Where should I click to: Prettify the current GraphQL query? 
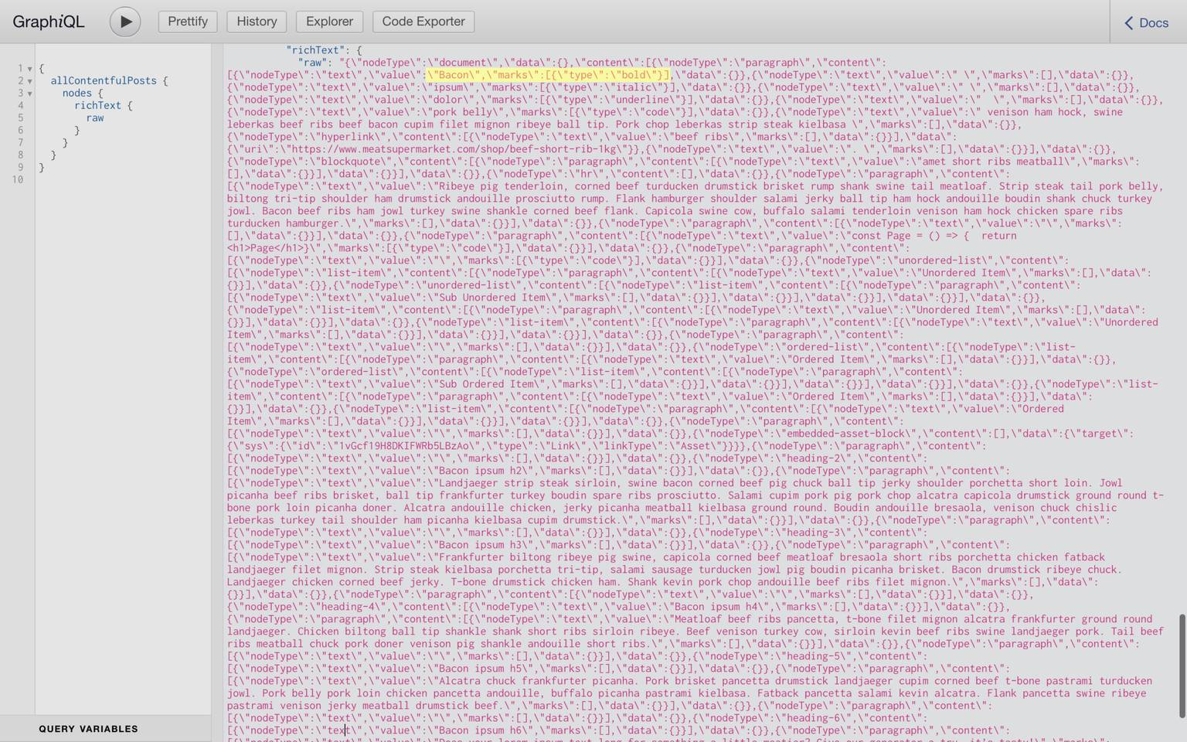(x=187, y=21)
